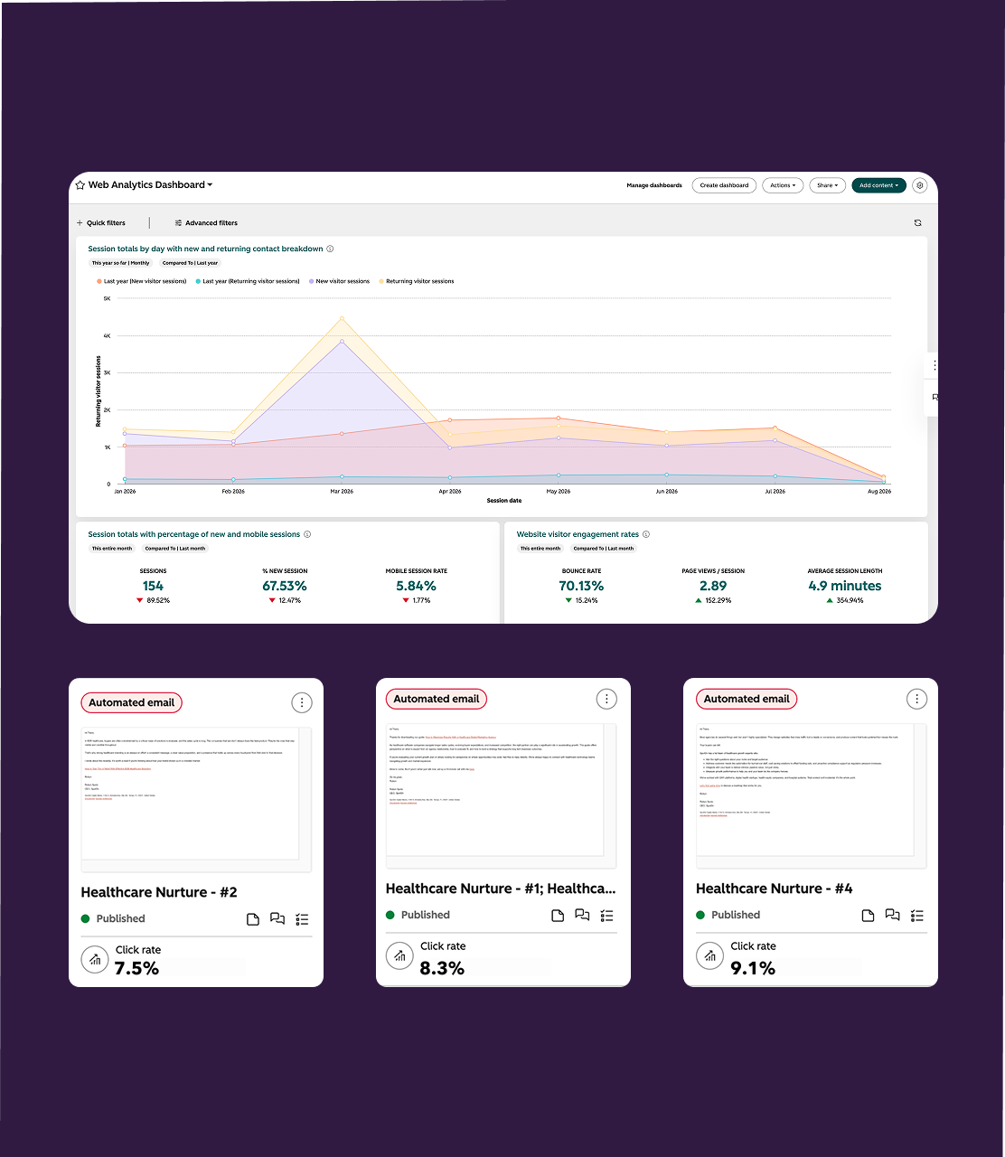Open the 'Website visitor engagement rates' report
Image resolution: width=1005 pixels, height=1157 pixels.
tap(578, 534)
